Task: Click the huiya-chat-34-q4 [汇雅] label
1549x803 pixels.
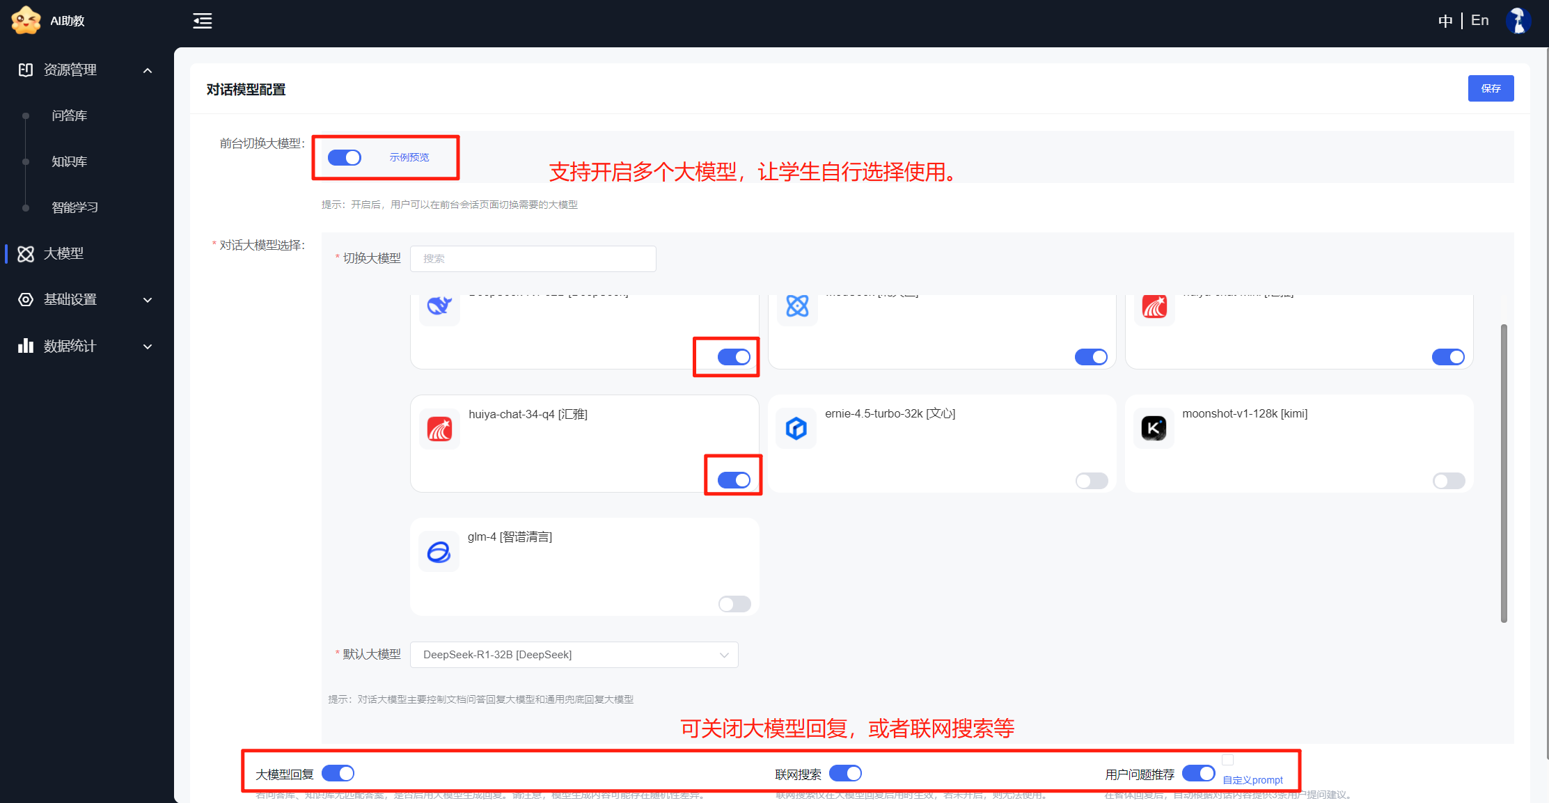Action: tap(528, 414)
